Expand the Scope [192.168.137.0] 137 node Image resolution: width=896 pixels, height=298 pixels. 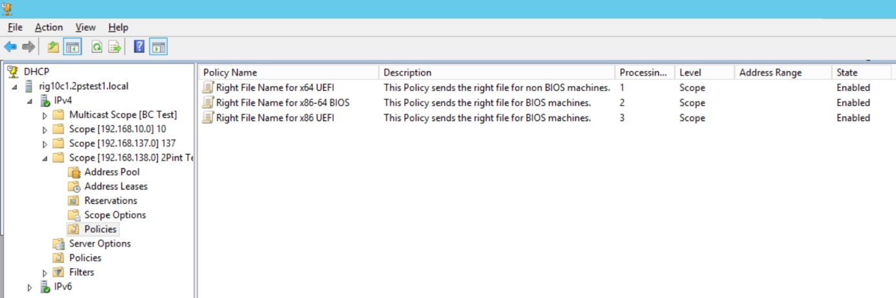pyautogui.click(x=45, y=144)
